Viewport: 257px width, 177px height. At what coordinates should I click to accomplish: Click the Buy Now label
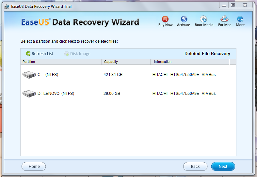click(165, 25)
